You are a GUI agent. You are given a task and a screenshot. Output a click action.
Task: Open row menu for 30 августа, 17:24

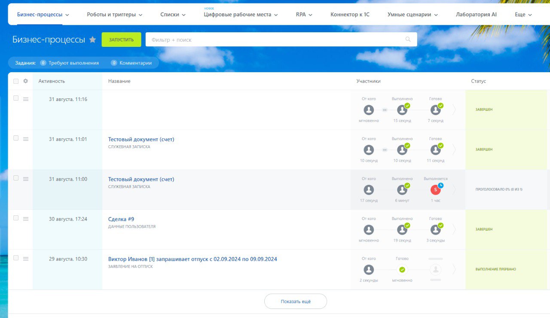(26, 219)
